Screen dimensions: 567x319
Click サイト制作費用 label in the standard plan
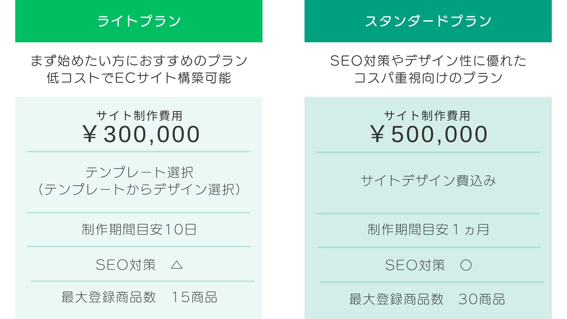click(427, 115)
